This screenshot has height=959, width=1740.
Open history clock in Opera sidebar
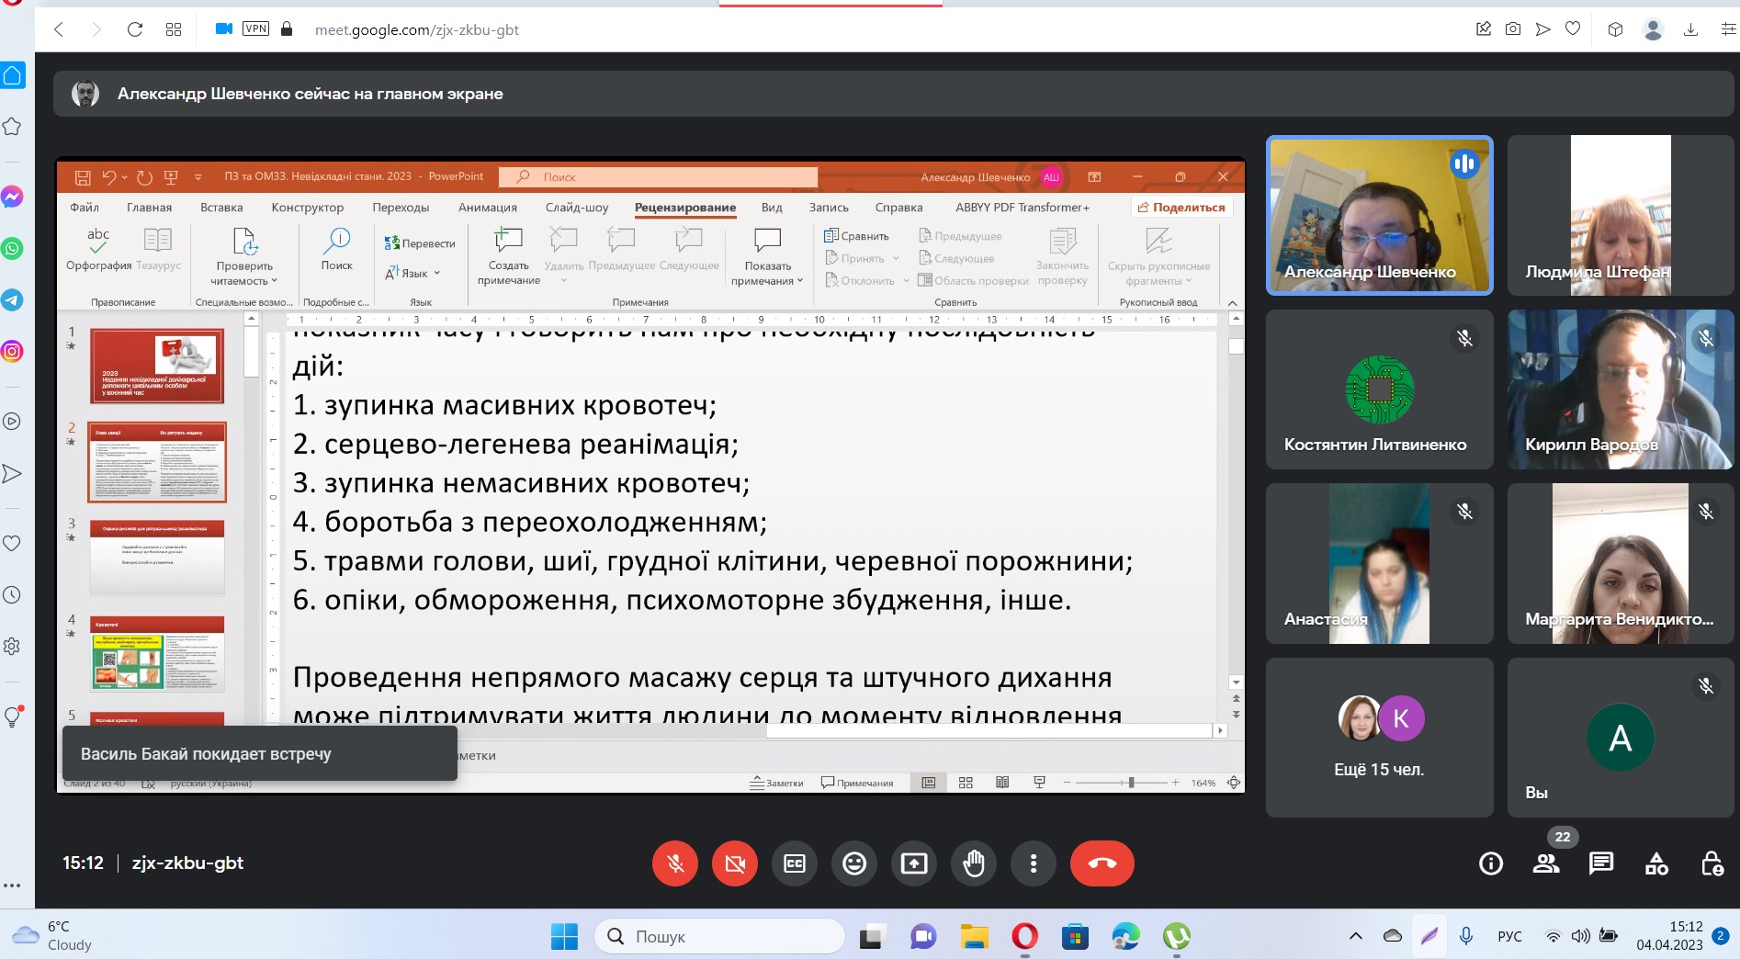coord(12,594)
